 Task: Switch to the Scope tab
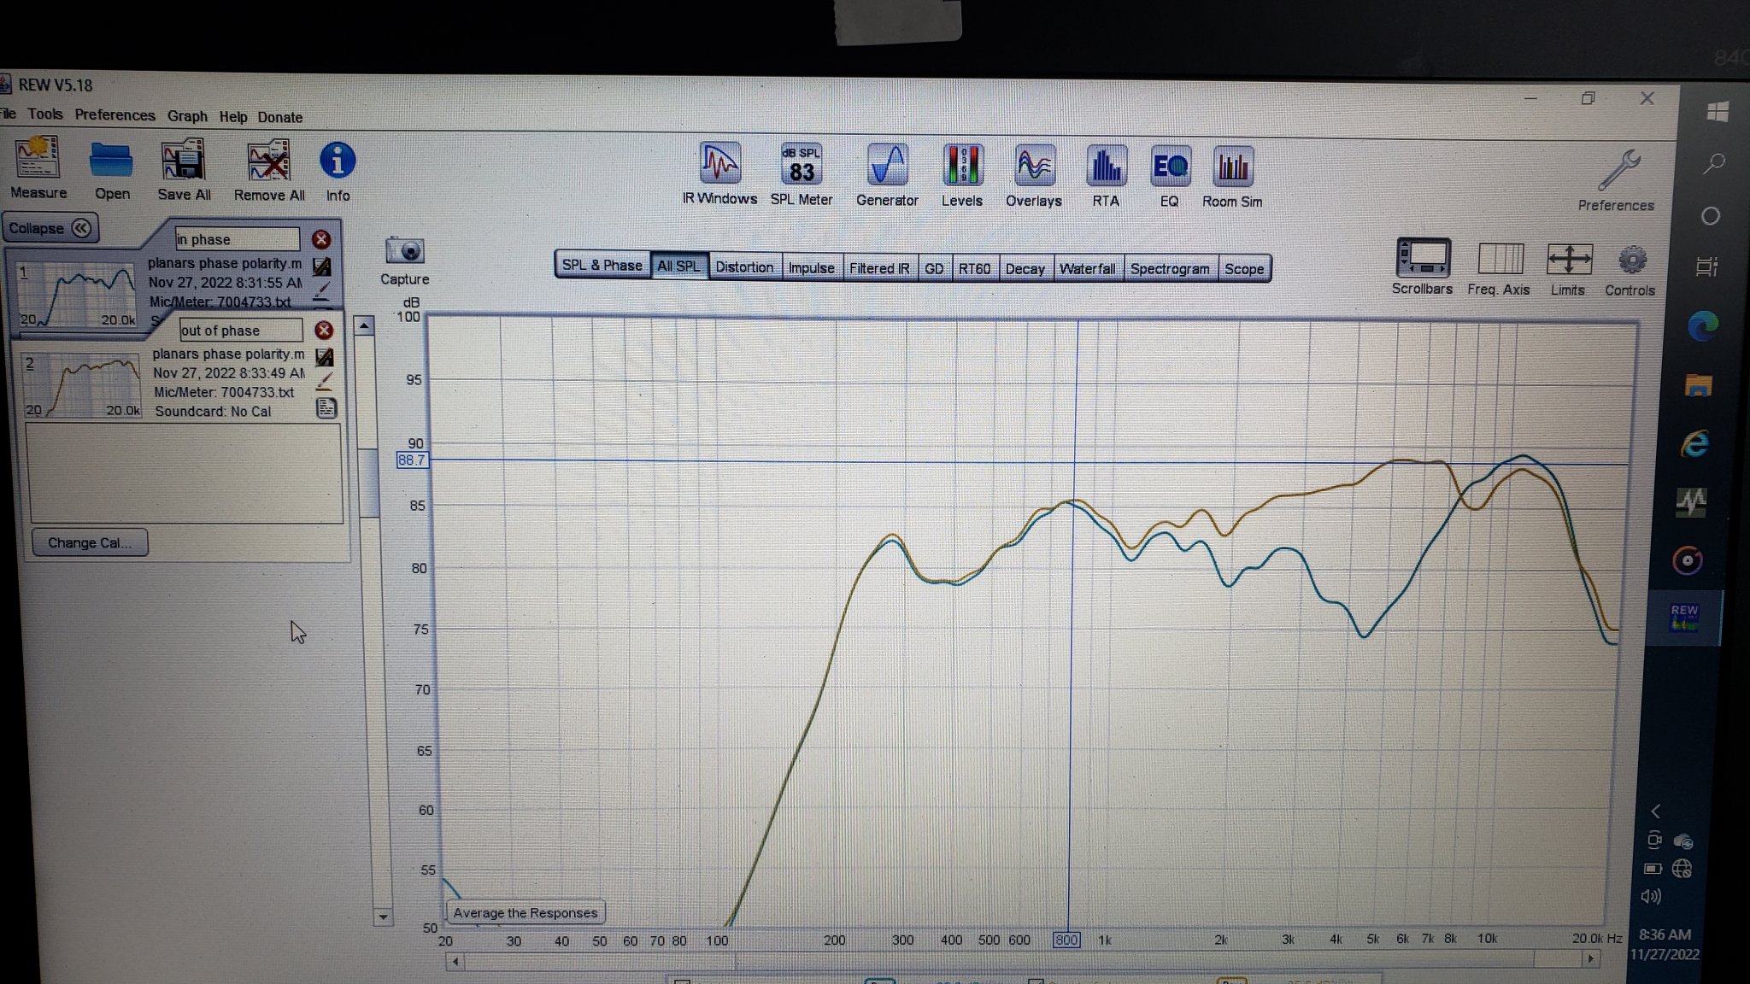point(1244,269)
